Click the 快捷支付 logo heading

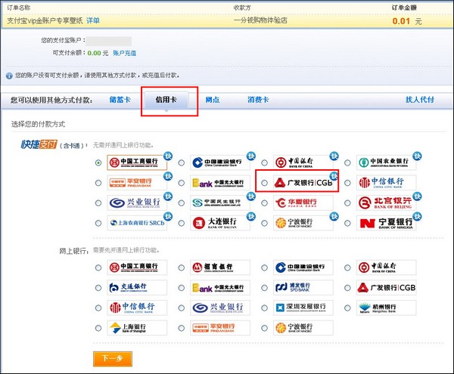coord(39,144)
